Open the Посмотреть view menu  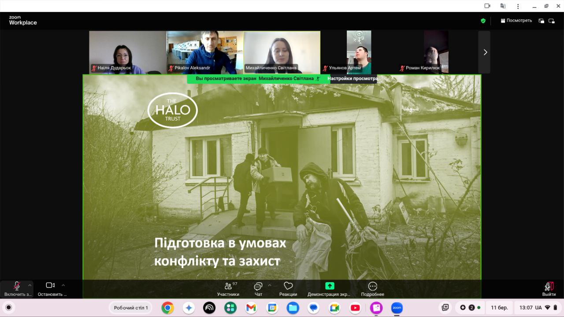pyautogui.click(x=516, y=21)
